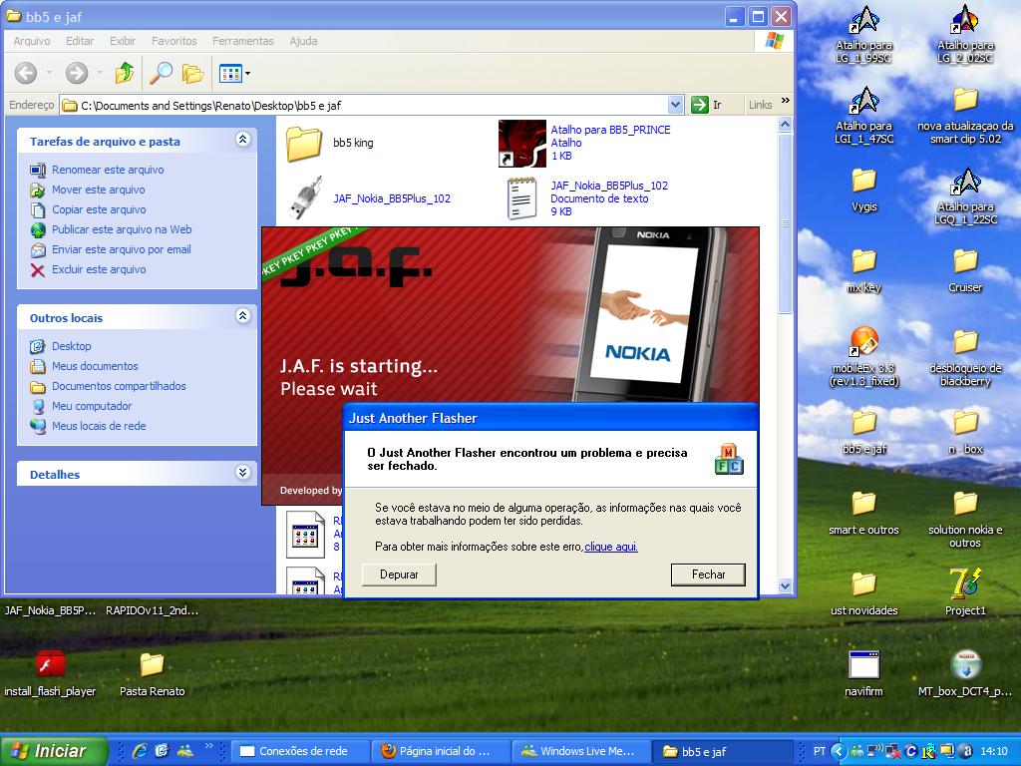Viewport: 1021px width, 766px height.
Task: Select the Vygis desktop folder
Action: (864, 190)
